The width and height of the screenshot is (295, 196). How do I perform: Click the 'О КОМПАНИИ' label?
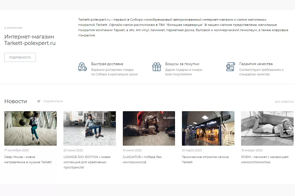[13, 28]
